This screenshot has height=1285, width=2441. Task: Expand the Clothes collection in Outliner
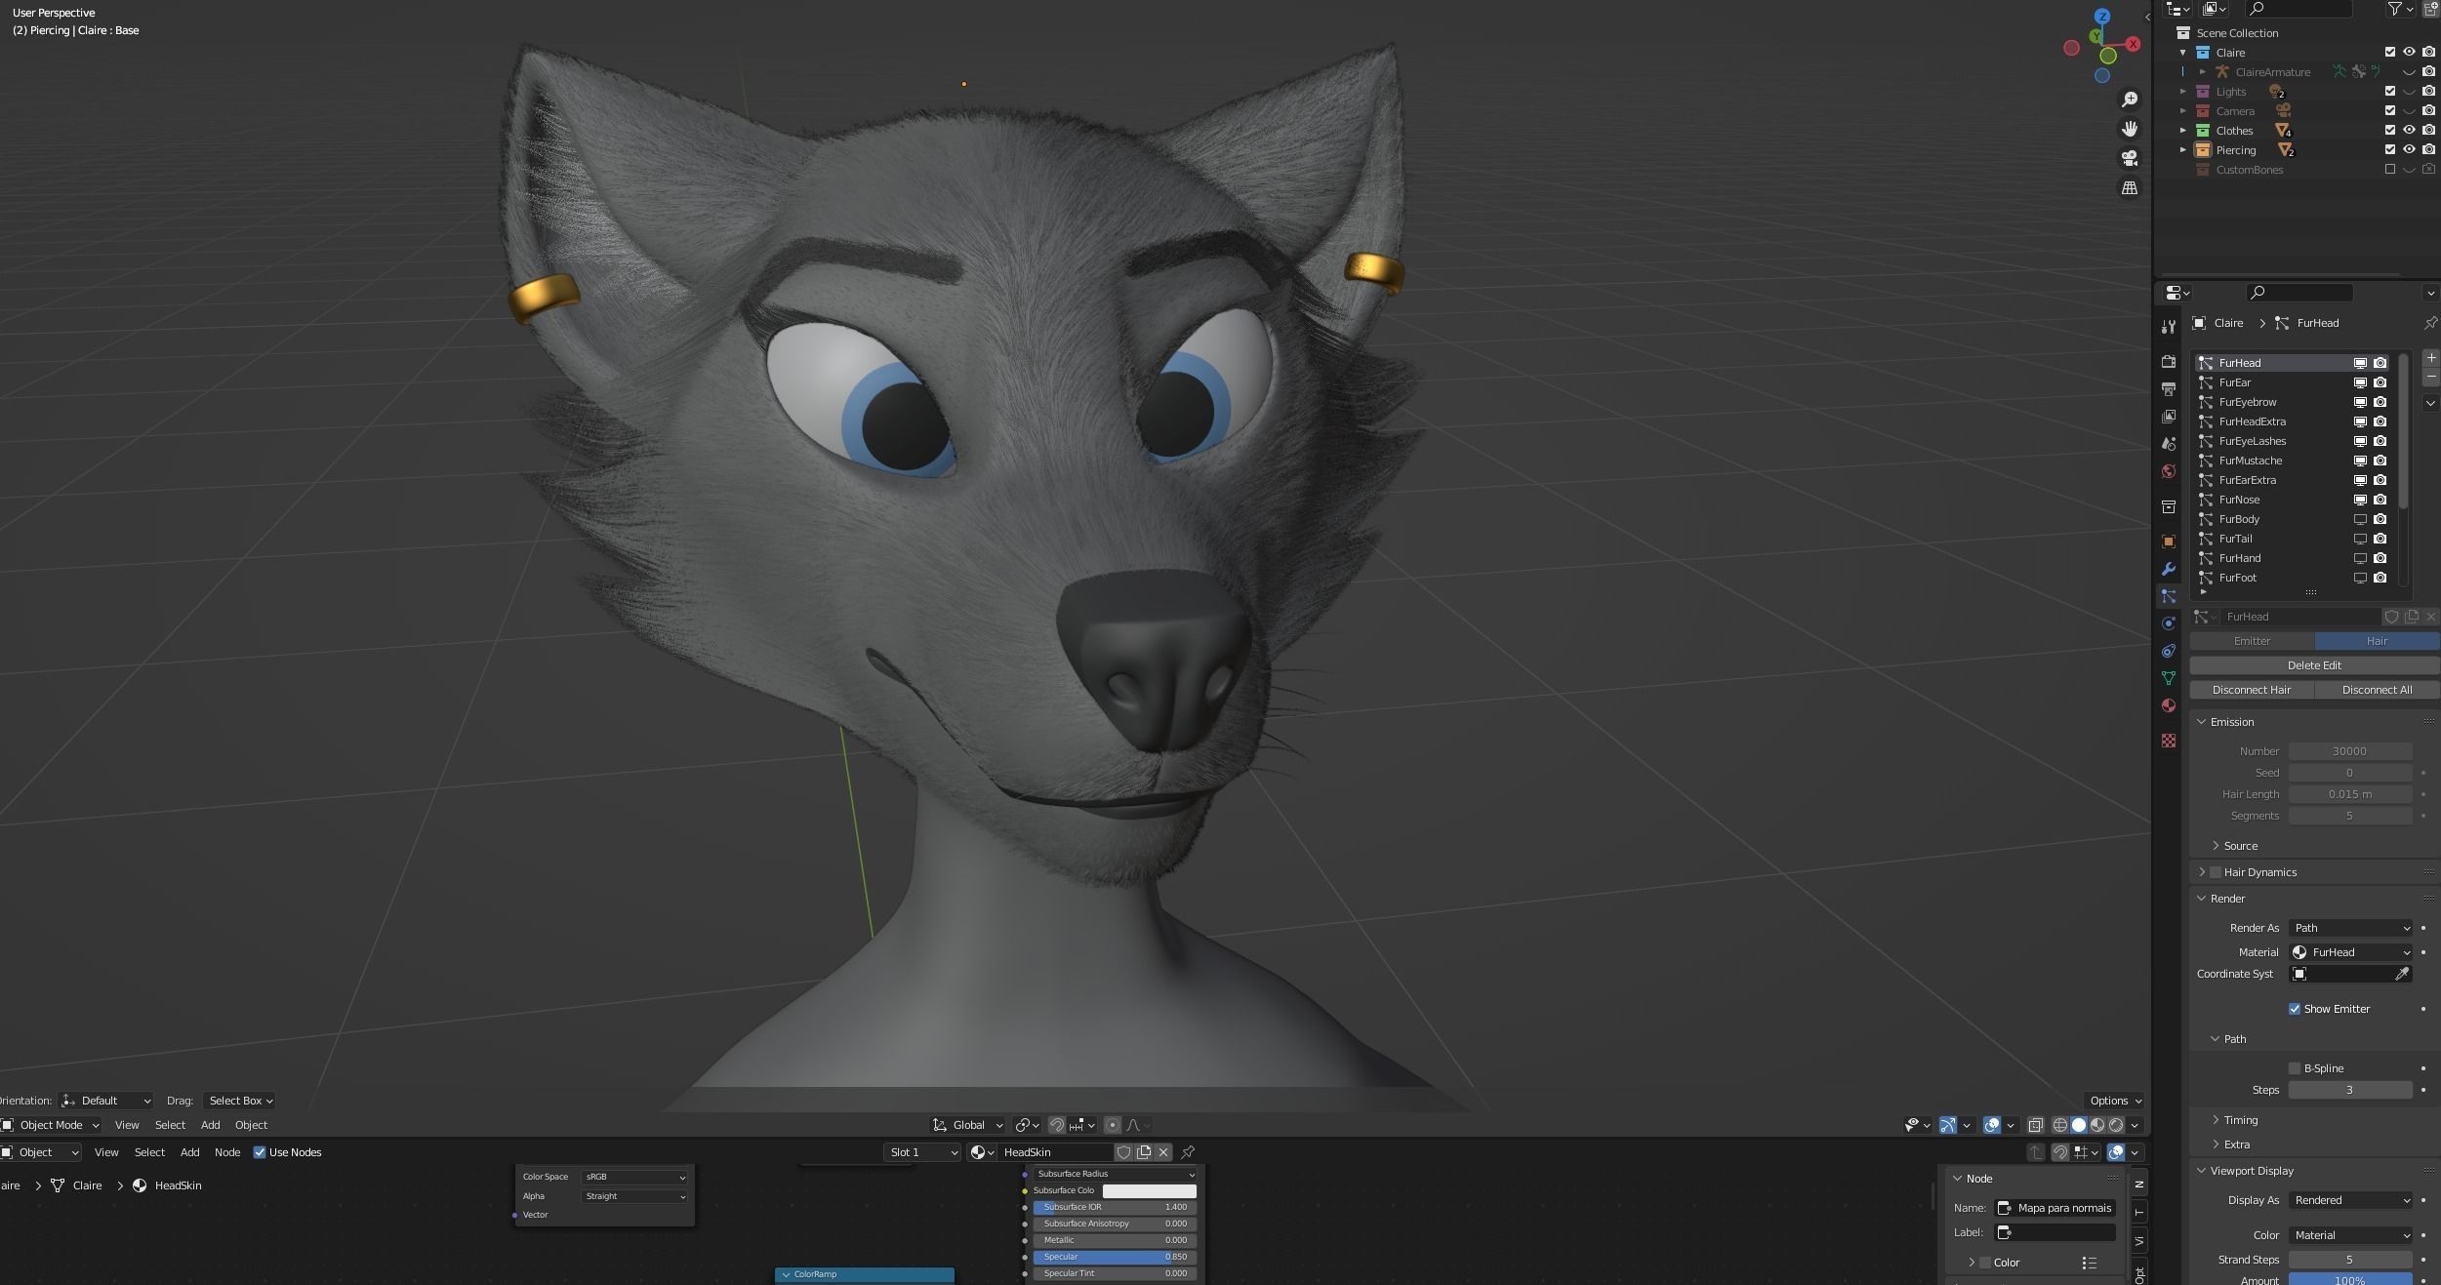(2183, 131)
